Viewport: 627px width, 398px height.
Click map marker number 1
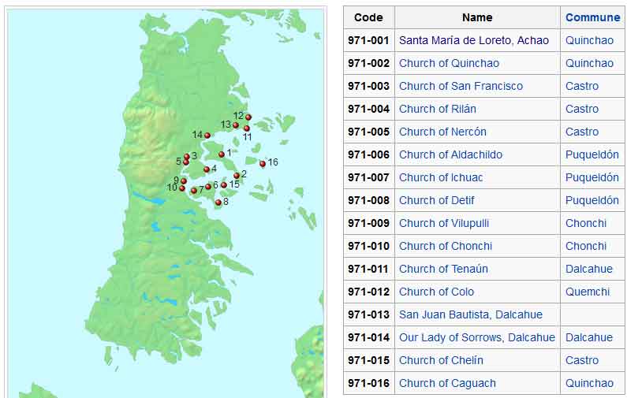click(x=222, y=154)
